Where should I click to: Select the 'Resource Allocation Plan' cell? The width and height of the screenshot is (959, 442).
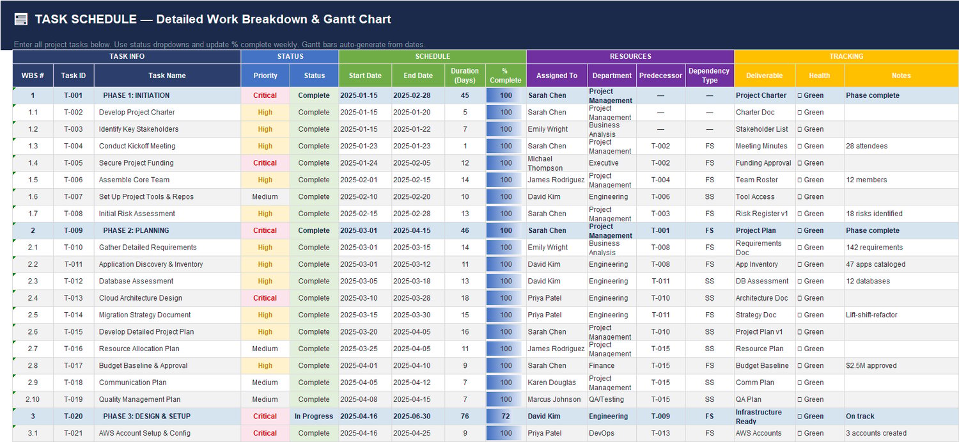[168, 349]
